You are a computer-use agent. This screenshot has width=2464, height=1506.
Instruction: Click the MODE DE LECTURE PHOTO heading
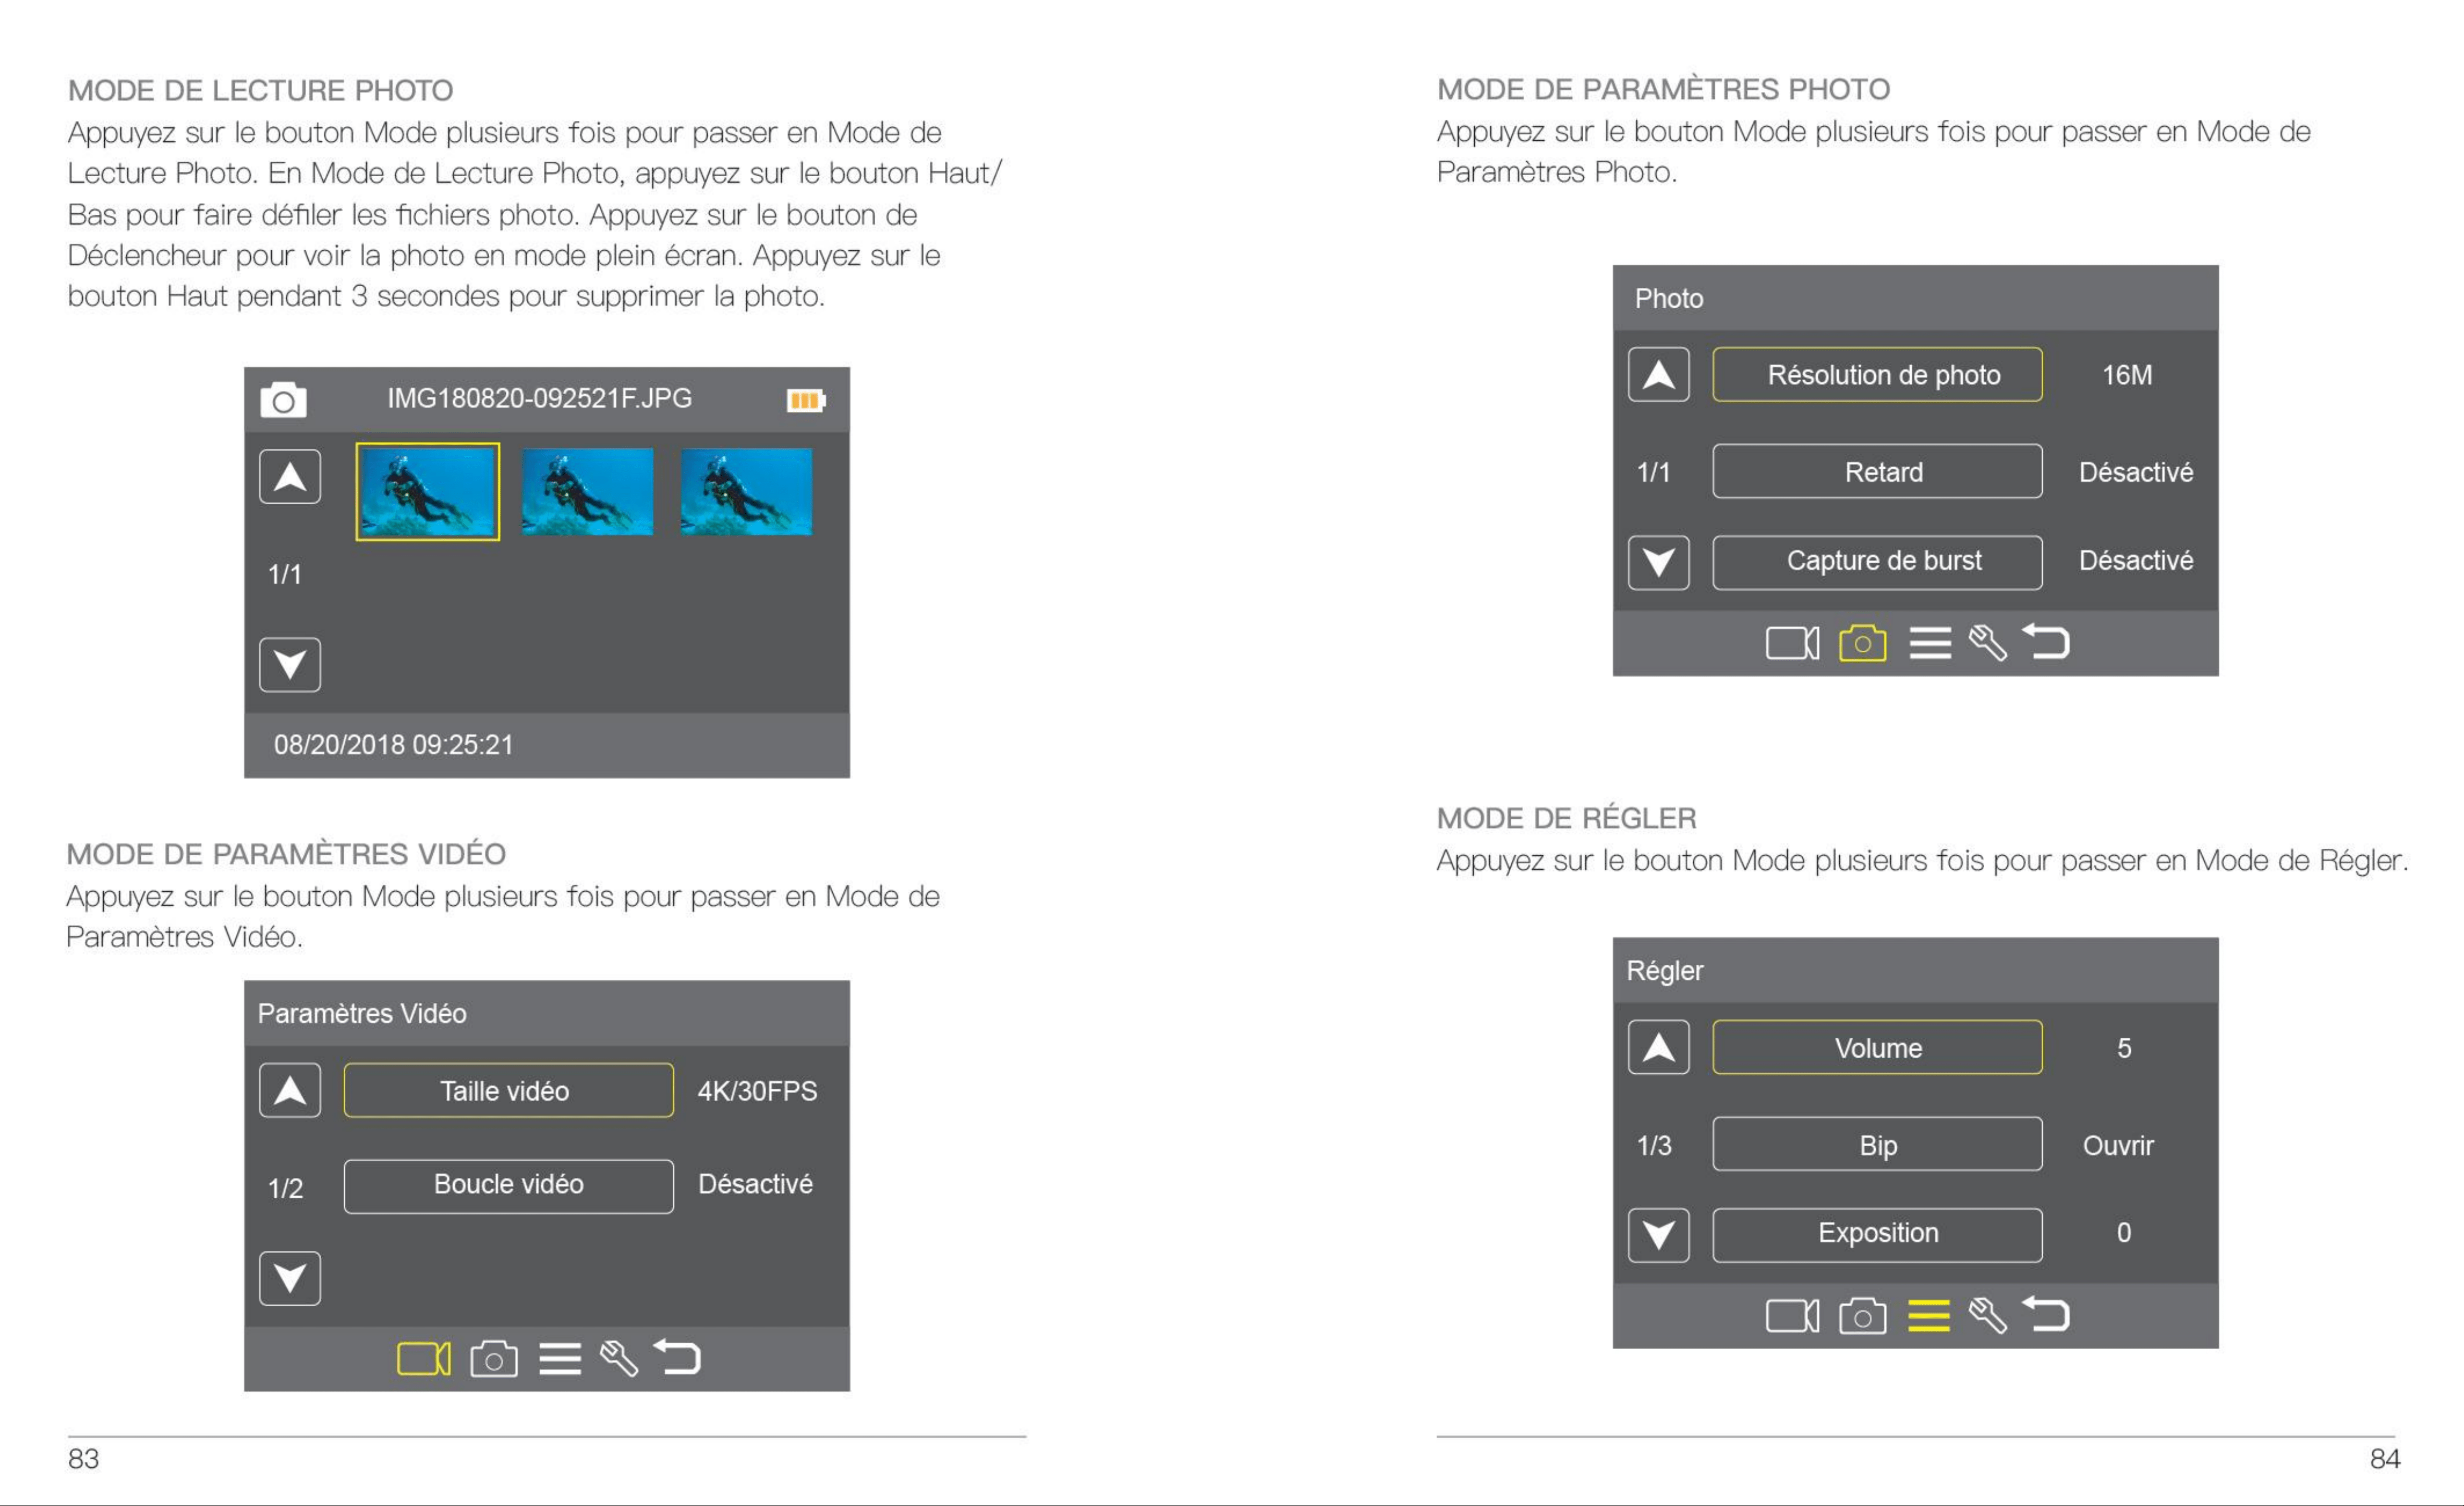click(260, 90)
